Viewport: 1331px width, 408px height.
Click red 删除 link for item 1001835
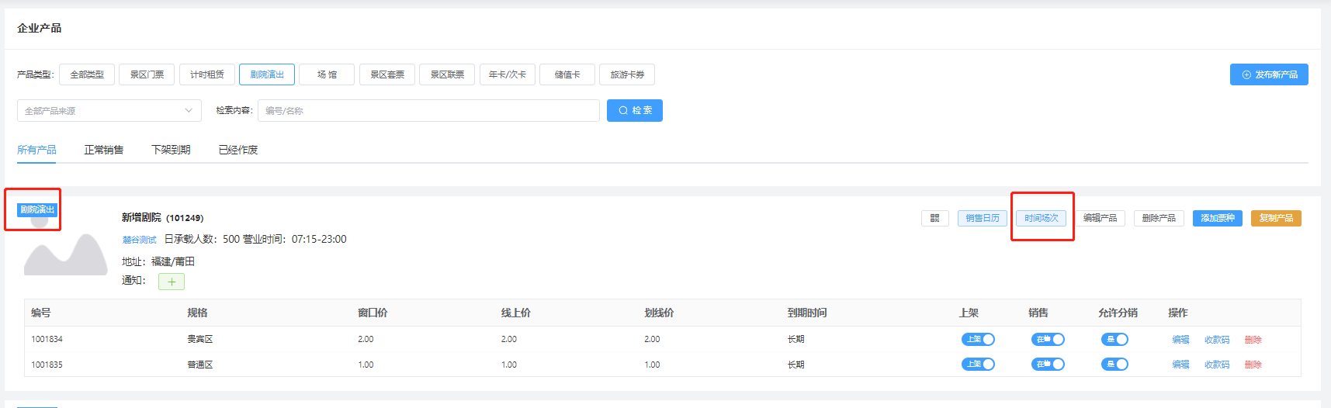click(1253, 365)
